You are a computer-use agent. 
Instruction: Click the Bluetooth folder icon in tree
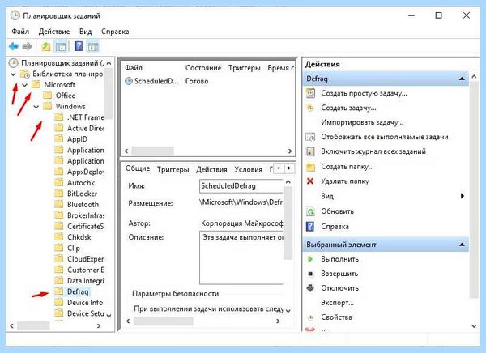pyautogui.click(x=58, y=205)
